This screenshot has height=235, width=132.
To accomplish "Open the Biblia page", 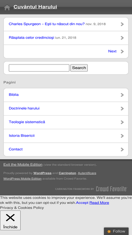I will point(14,94).
